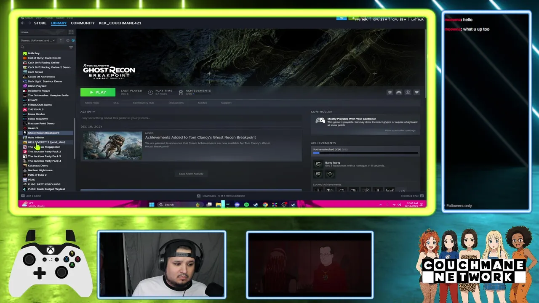
Task: Open Spotify from the taskbar
Action: (x=246, y=205)
